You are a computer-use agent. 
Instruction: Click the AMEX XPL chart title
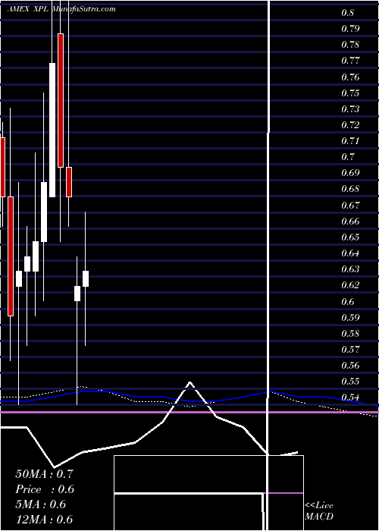[x=29, y=9]
